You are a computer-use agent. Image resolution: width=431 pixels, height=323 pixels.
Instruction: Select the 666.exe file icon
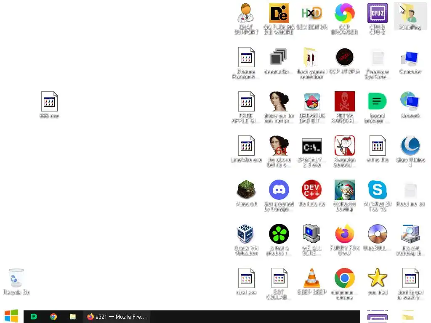49,102
